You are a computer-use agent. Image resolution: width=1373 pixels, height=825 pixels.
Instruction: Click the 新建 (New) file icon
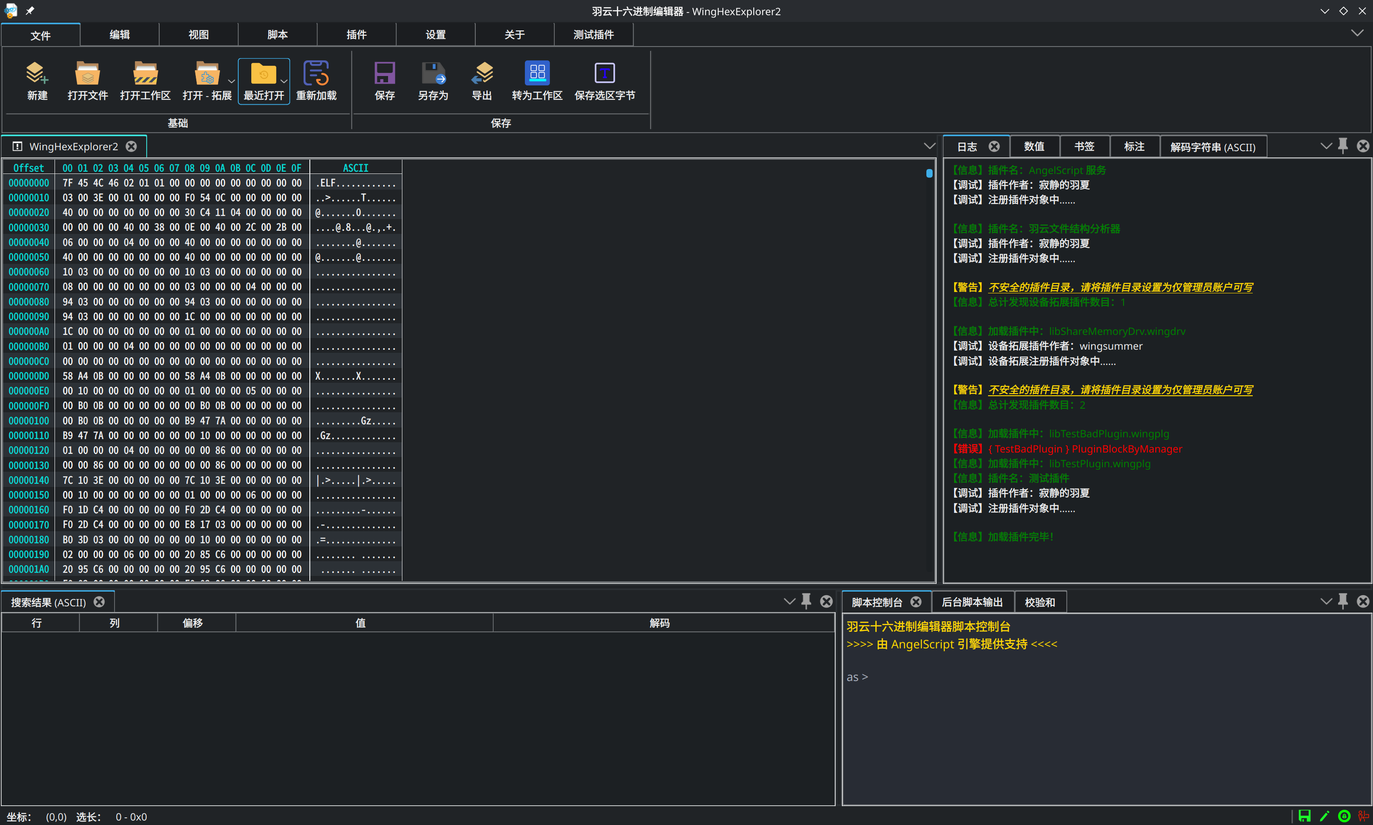pyautogui.click(x=37, y=73)
